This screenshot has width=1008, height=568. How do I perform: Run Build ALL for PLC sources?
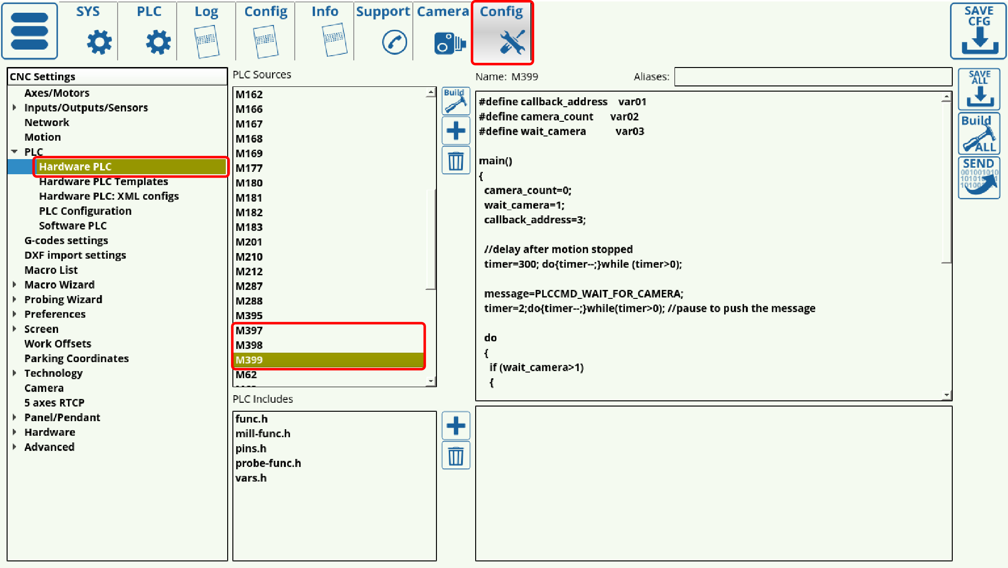pos(979,134)
